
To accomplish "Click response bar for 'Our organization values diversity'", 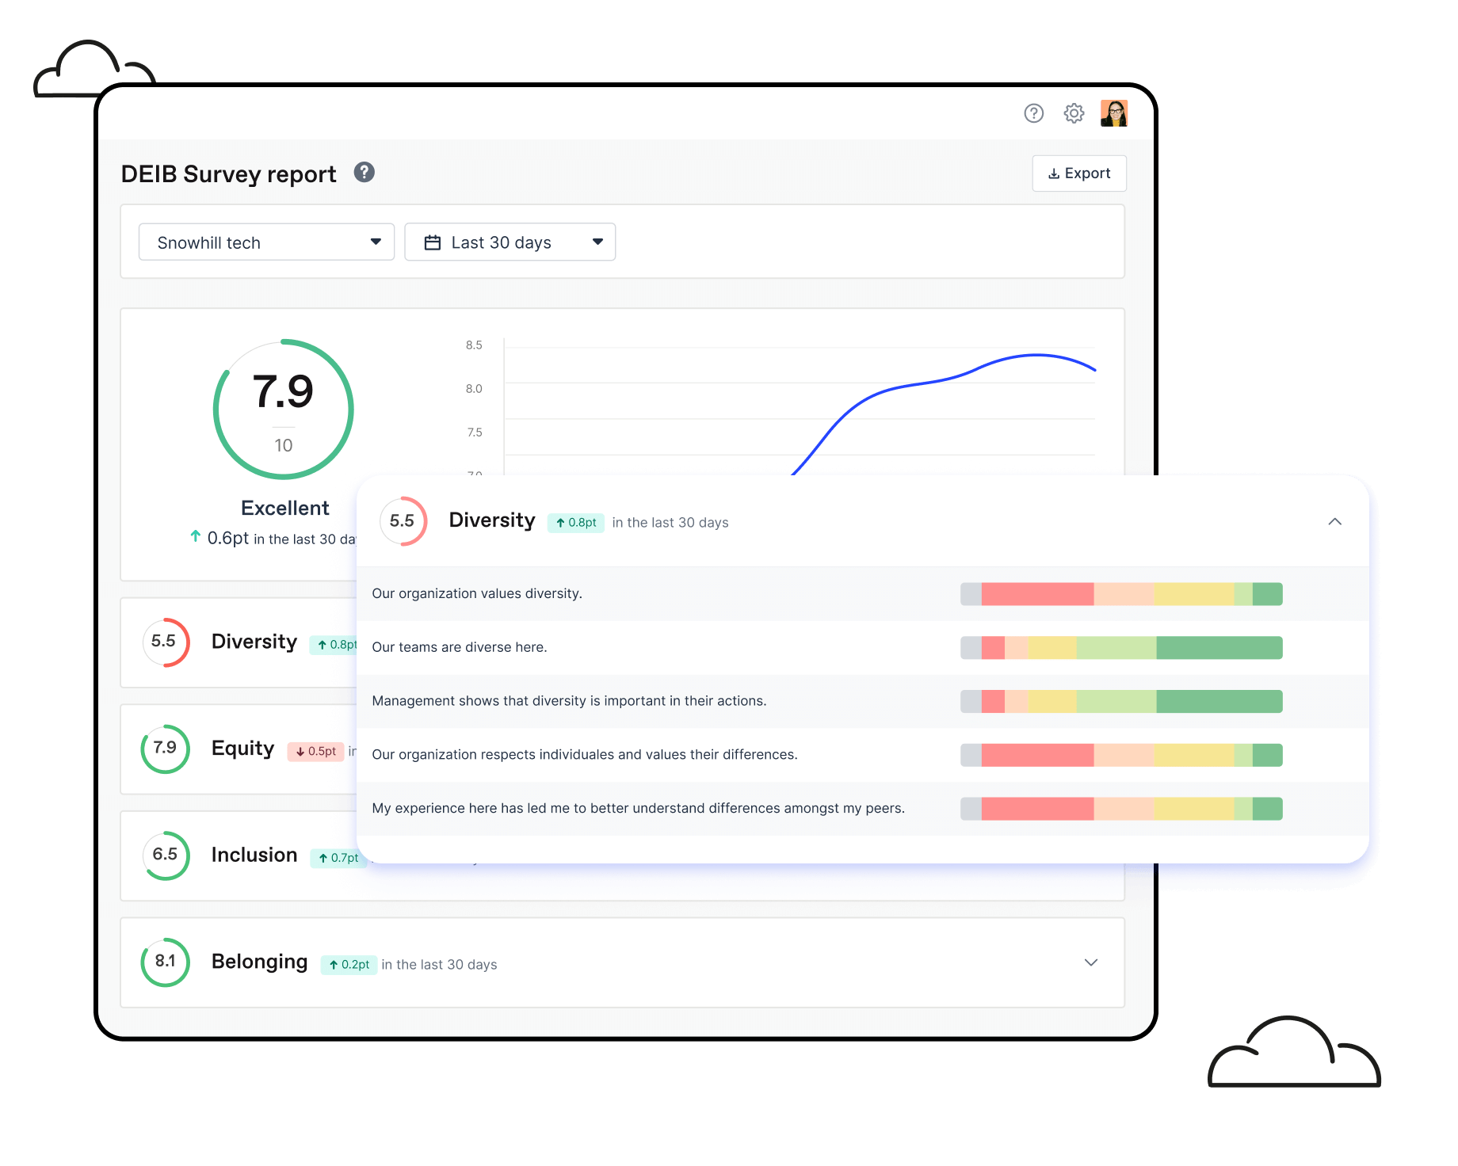I will pos(1121,594).
